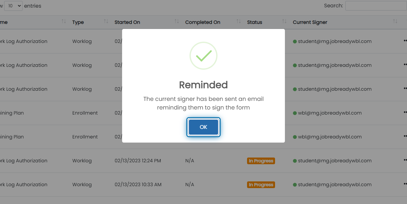This screenshot has width=407, height=204.
Task: Click the Current Signer column header
Action: tap(310, 22)
